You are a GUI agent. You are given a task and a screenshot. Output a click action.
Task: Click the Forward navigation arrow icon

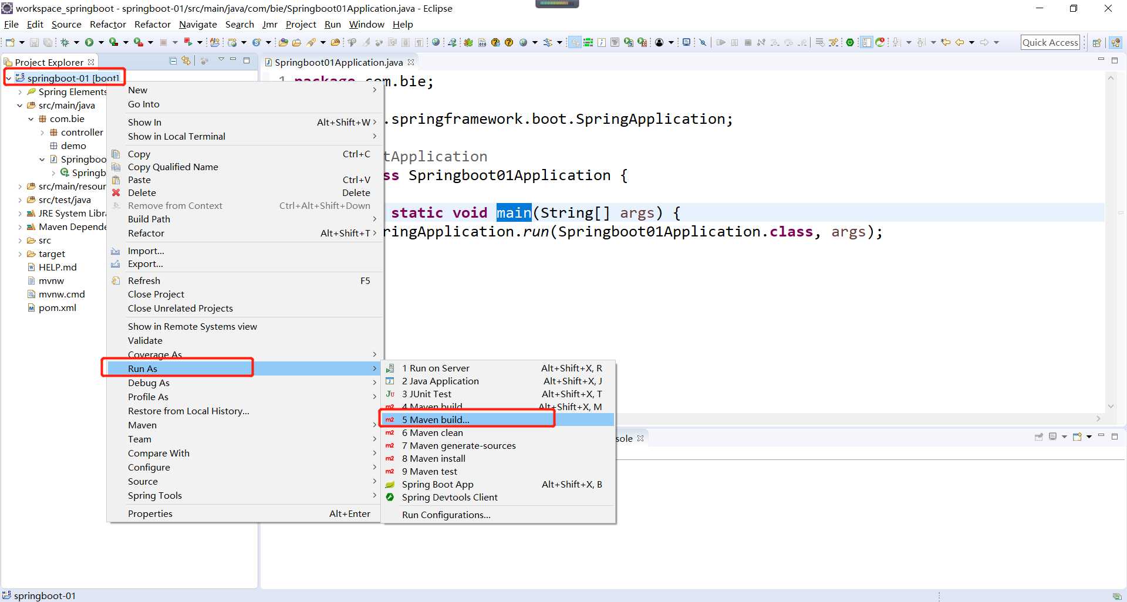point(984,42)
